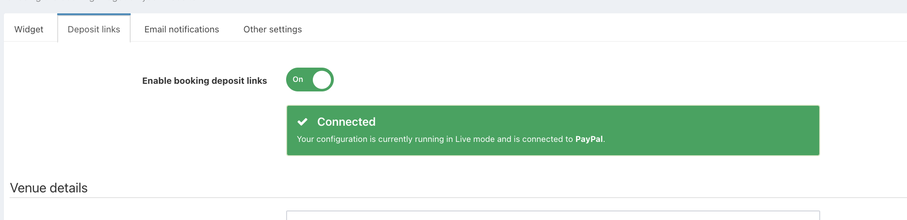Click the white knob of the deposit toggle
This screenshot has width=907, height=220.
pyautogui.click(x=322, y=80)
